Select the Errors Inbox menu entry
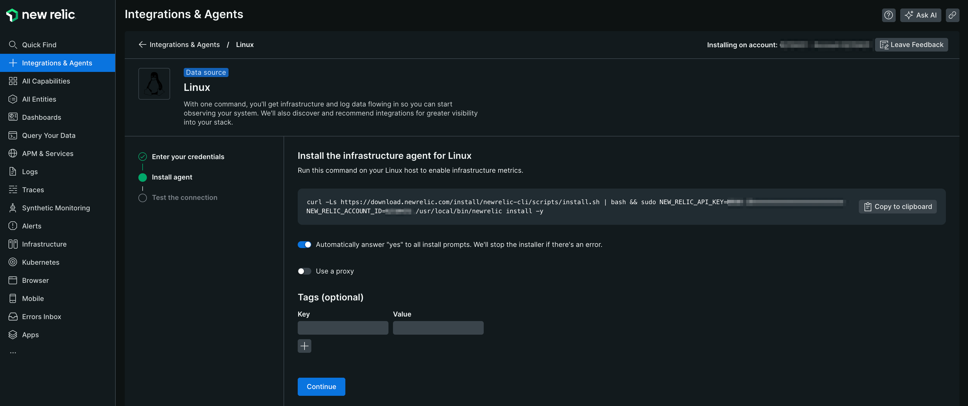This screenshot has height=406, width=968. [x=41, y=316]
